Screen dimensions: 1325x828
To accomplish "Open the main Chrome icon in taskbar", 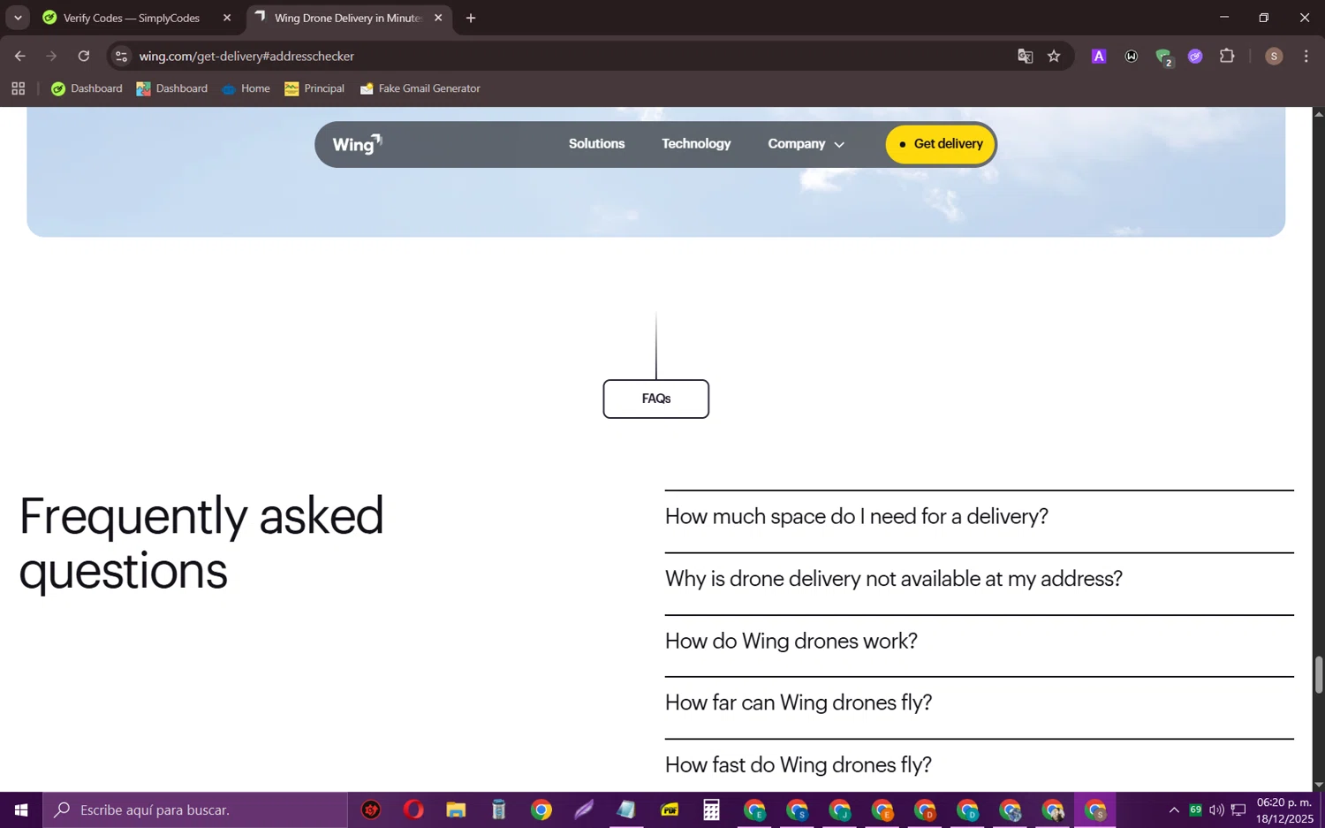I will (541, 810).
